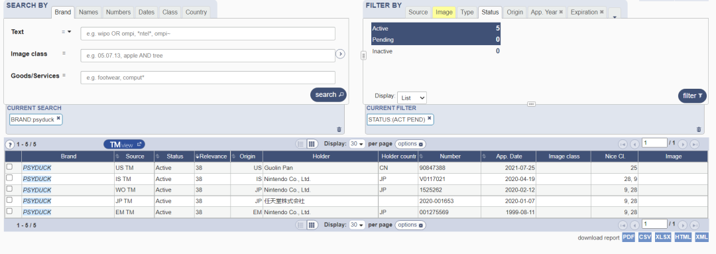
Task: Sort table by Relevance column
Action: click(211, 157)
